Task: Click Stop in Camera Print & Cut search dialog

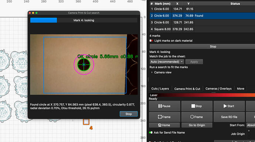Action: pyautogui.click(x=129, y=114)
